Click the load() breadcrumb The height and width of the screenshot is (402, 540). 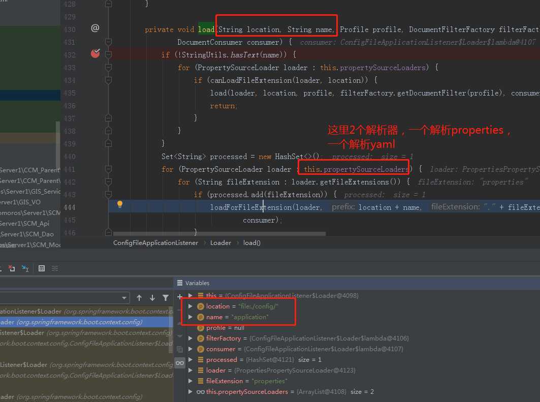[252, 243]
